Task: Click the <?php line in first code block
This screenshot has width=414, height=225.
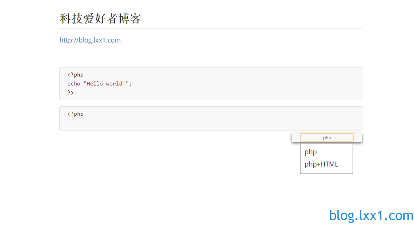Action: (x=75, y=74)
